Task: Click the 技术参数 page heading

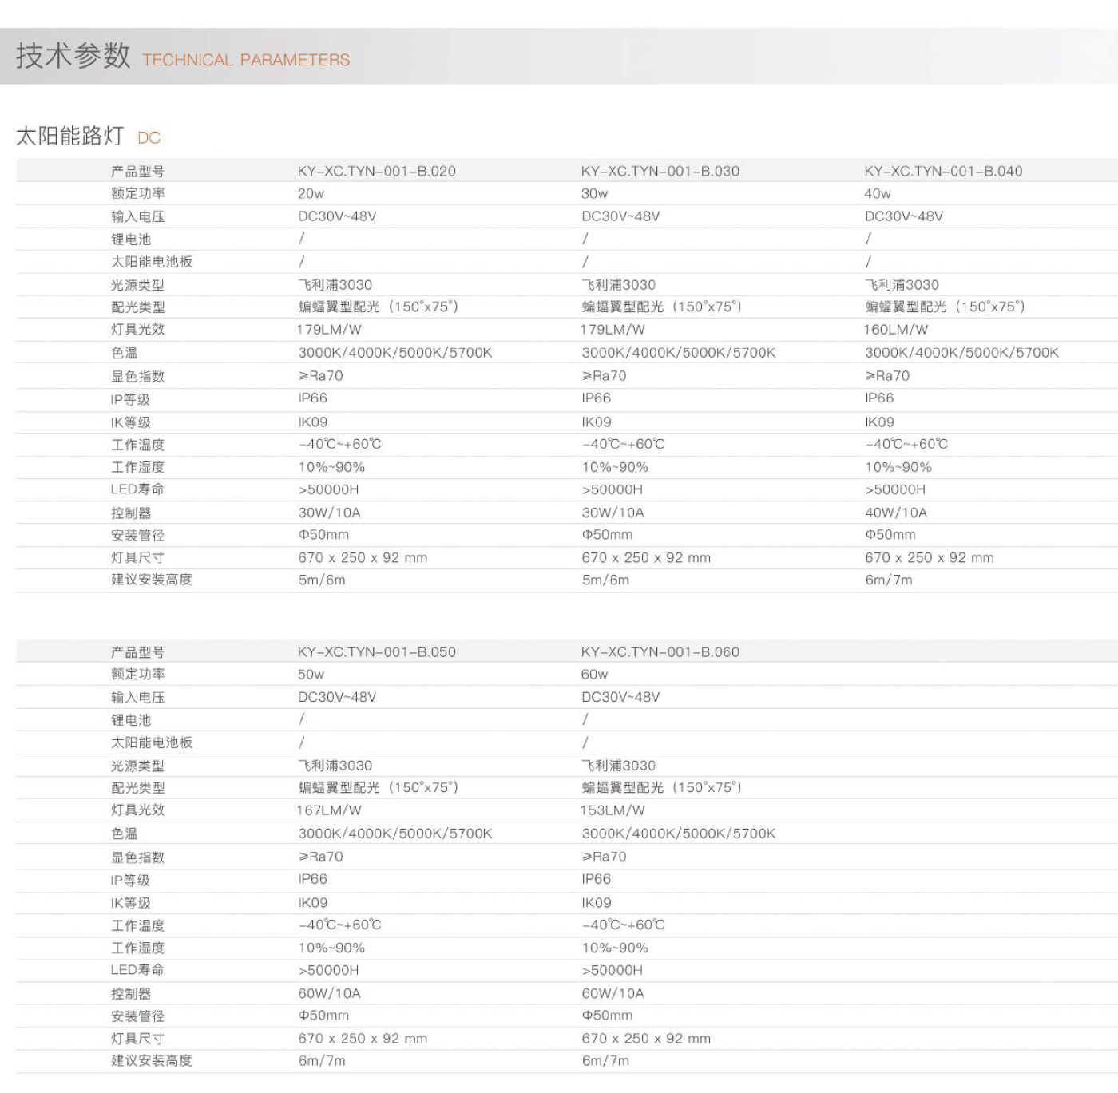Action: click(x=73, y=56)
